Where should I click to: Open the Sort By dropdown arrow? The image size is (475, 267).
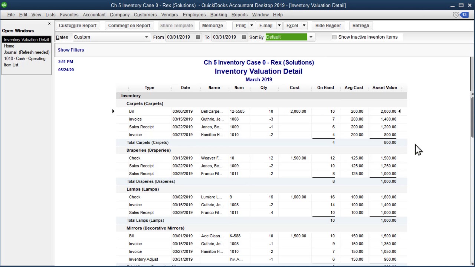tap(311, 37)
